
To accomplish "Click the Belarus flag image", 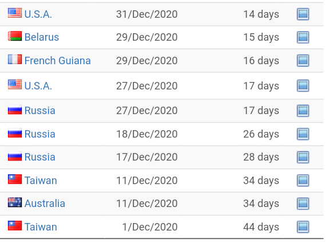I will pyautogui.click(x=15, y=36).
